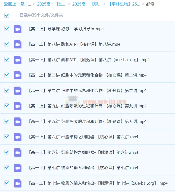Expand the collapsed "..." breadcrumb path
This screenshot has width=175, height=192.
[30, 4]
